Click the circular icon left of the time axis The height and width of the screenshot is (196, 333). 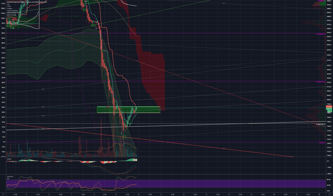click(x=3, y=194)
